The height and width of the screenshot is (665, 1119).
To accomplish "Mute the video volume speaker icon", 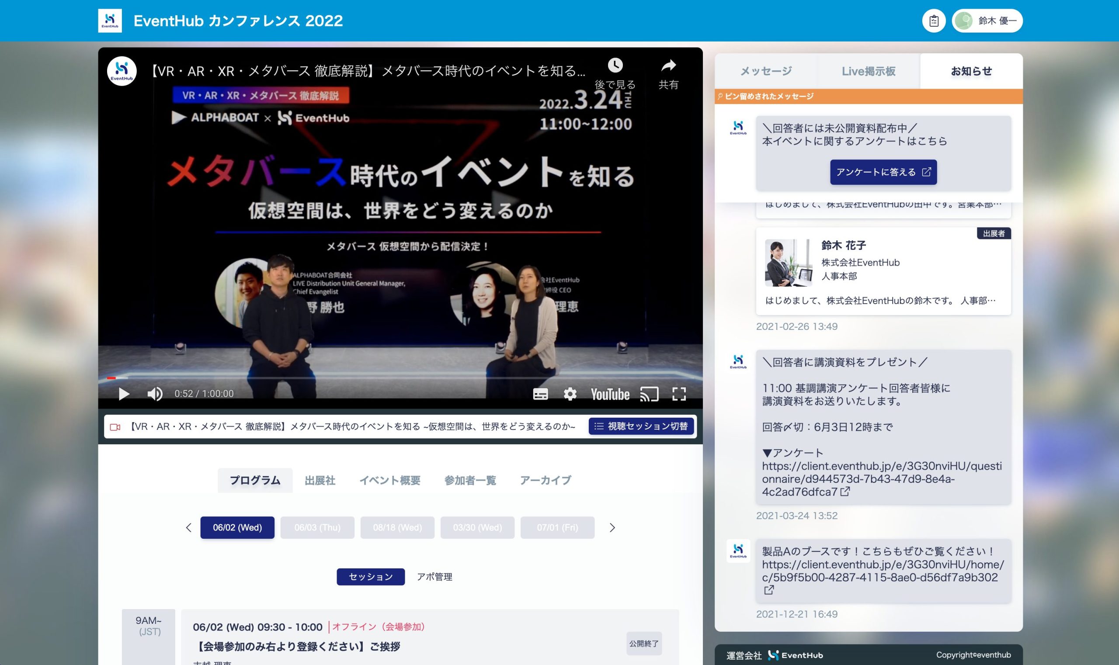I will tap(155, 394).
